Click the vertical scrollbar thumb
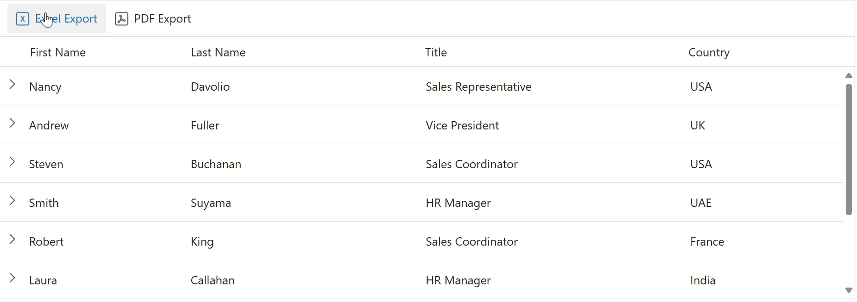Image resolution: width=857 pixels, height=302 pixels. click(849, 150)
